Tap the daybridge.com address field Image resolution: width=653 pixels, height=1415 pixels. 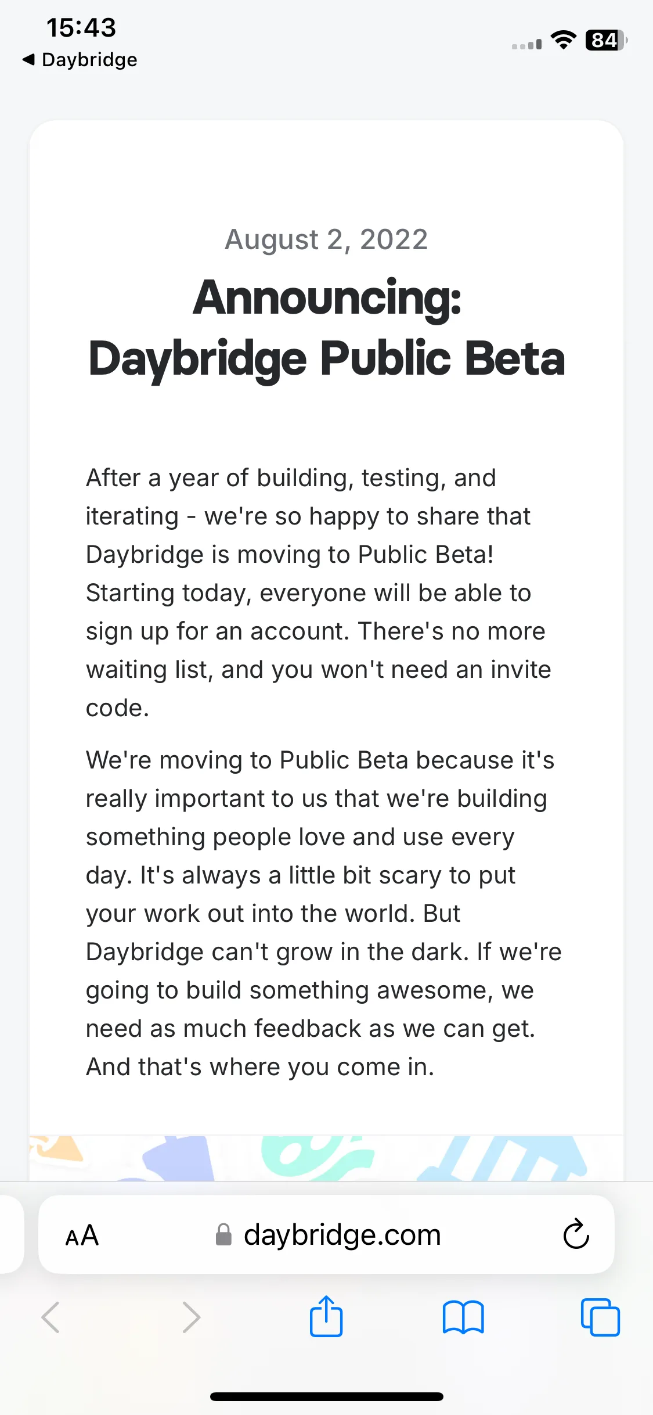point(326,1234)
